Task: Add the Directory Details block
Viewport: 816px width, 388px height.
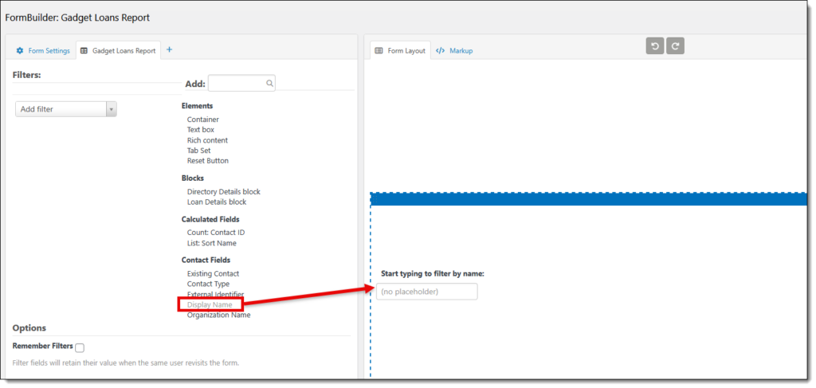Action: tap(224, 191)
